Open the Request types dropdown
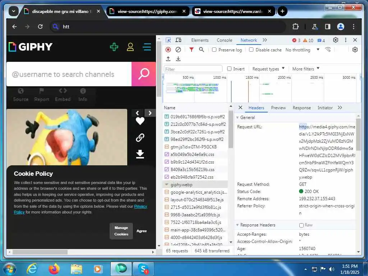 (x=268, y=69)
